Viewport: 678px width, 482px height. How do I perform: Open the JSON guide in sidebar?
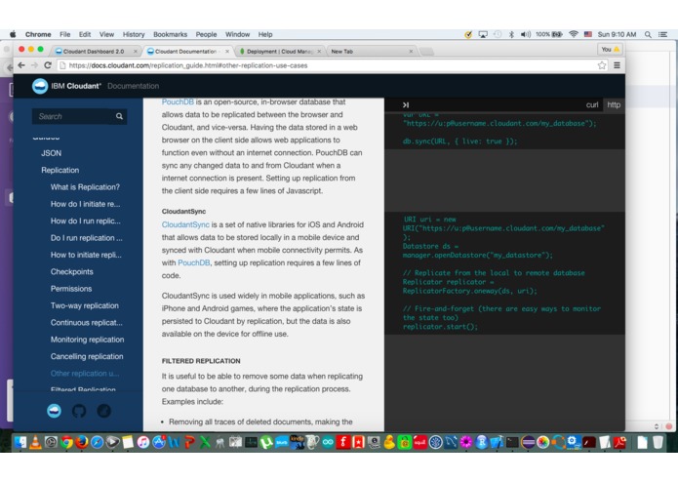click(x=52, y=153)
